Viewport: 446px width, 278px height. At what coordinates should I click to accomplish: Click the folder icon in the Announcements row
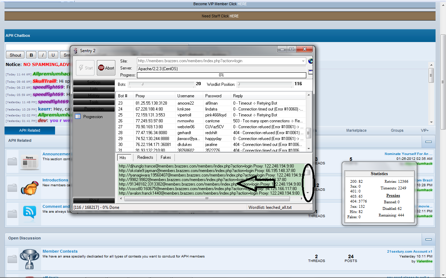click(13, 161)
